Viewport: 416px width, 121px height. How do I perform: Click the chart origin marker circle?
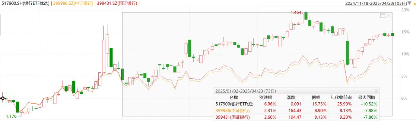click(3, 98)
